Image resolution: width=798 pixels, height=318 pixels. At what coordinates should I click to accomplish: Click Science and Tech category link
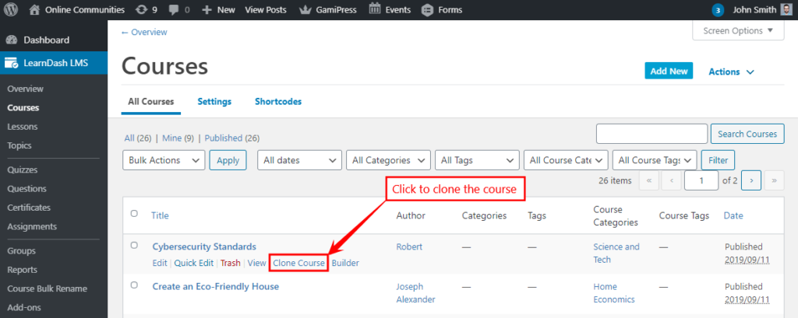tap(616, 253)
